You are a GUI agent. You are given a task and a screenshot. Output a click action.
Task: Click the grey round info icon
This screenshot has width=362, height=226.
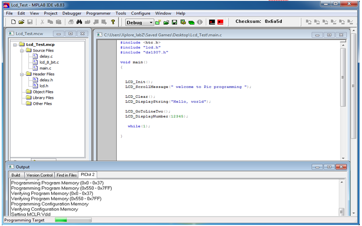point(200,22)
